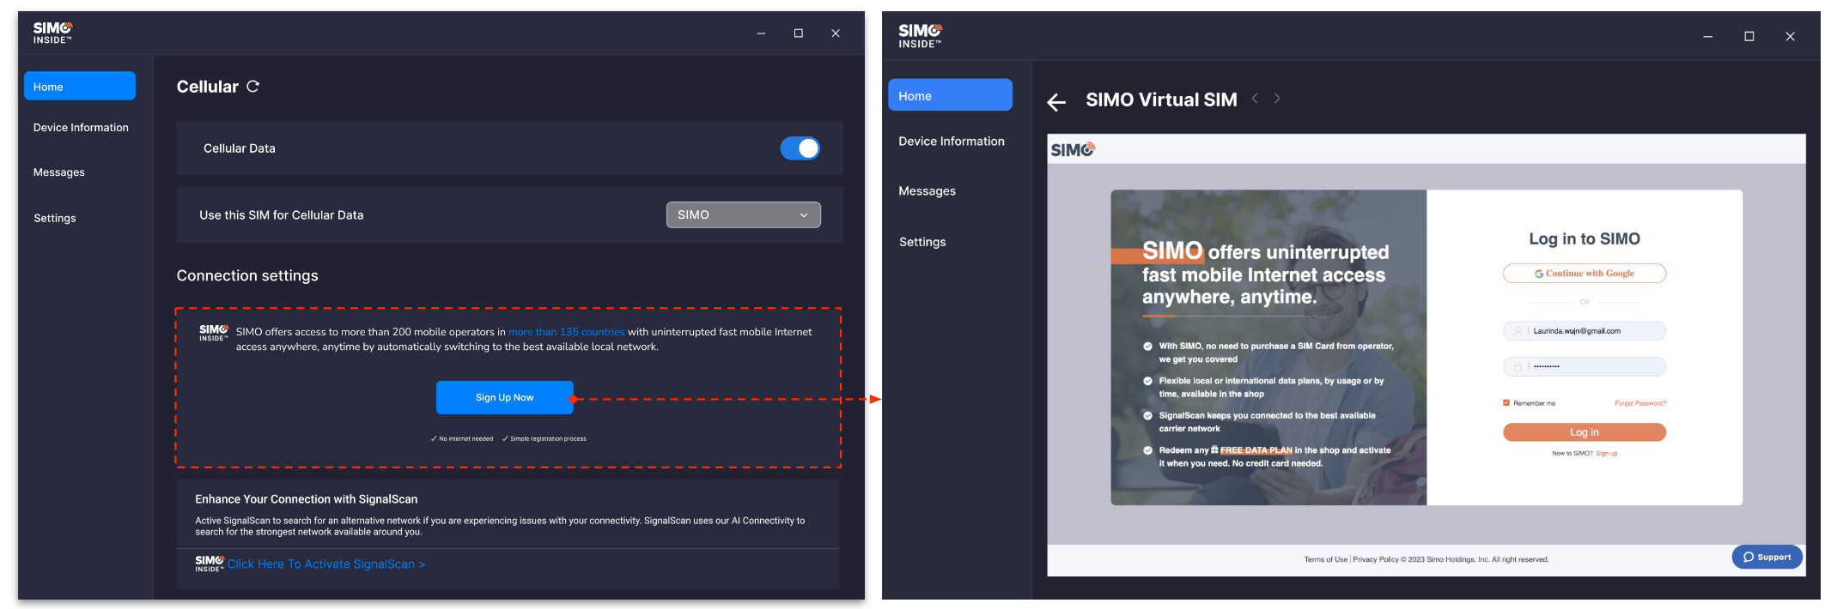Open the Forgot Password? link
This screenshot has width=1831, height=609.
[1640, 403]
